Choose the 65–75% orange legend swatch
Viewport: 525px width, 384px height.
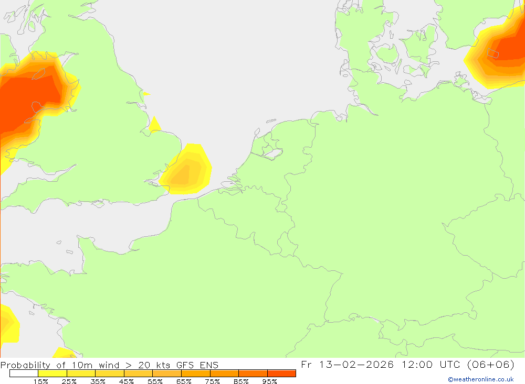(x=196, y=374)
